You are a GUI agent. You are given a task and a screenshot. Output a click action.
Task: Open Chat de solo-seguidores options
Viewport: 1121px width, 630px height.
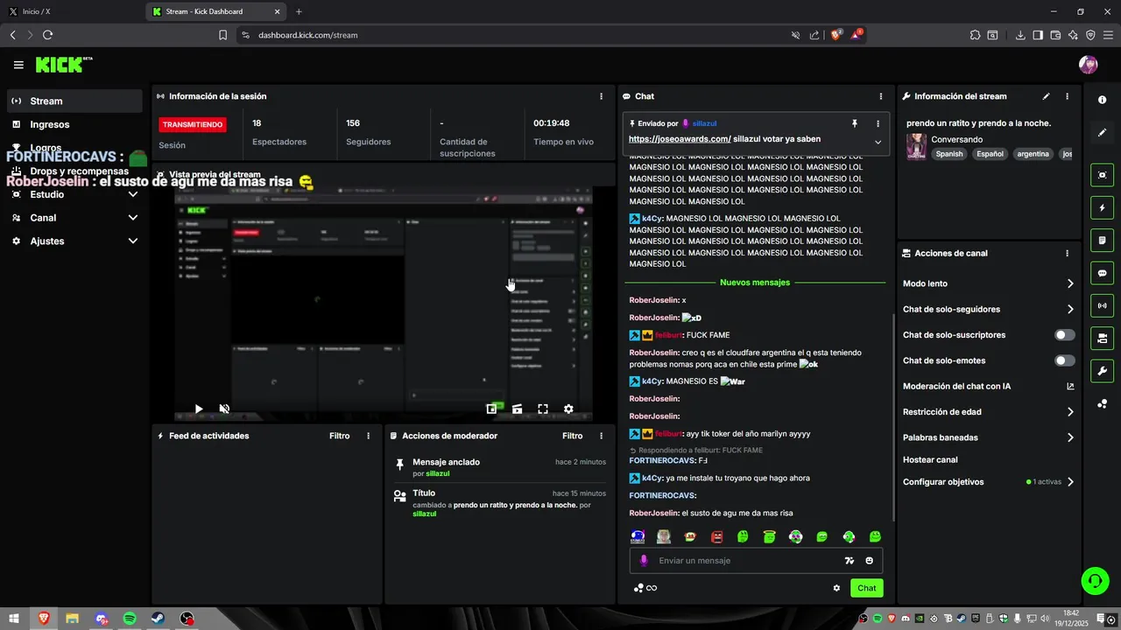point(988,309)
